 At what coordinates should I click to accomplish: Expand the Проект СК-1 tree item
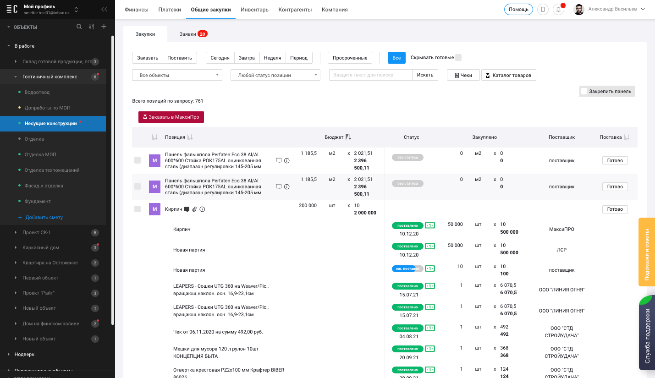(x=16, y=233)
